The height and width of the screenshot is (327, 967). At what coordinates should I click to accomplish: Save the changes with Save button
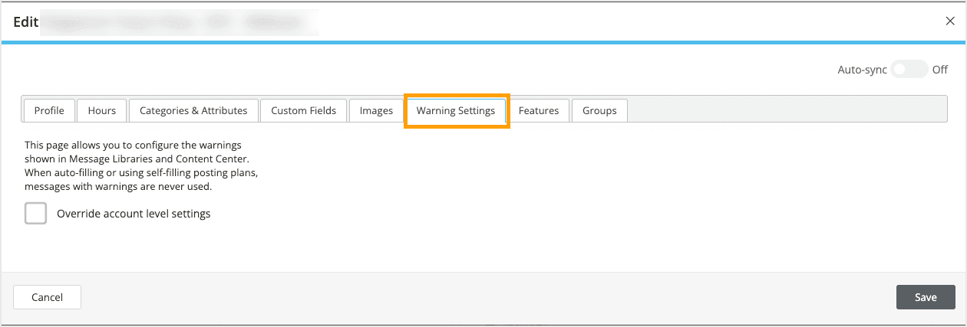(926, 297)
